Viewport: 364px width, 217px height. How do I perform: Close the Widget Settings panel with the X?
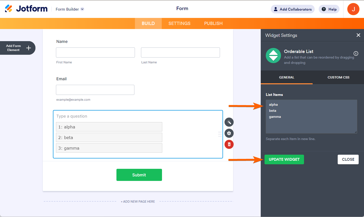click(358, 35)
